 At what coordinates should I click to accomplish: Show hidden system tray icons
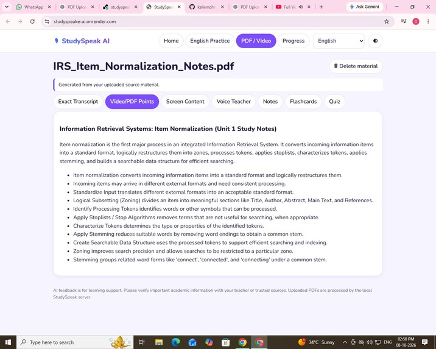click(x=345, y=342)
